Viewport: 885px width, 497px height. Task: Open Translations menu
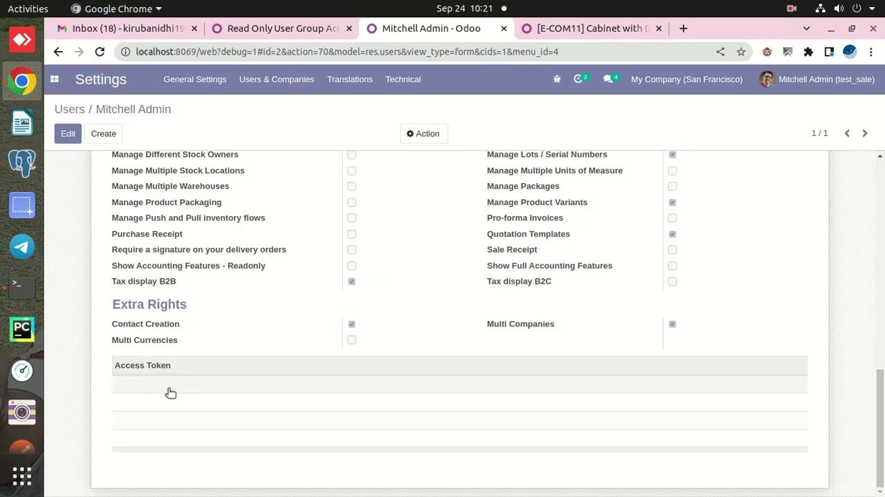pos(350,79)
